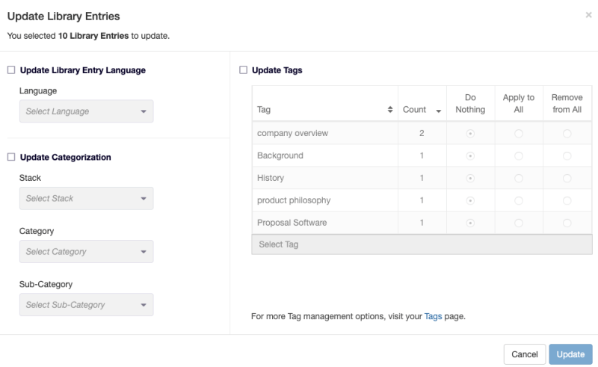This screenshot has height=367, width=598.
Task: Tick the Update Tags checkbox
Action: coord(243,70)
